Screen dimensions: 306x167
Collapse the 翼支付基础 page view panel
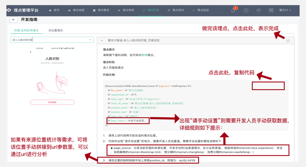coord(102,41)
